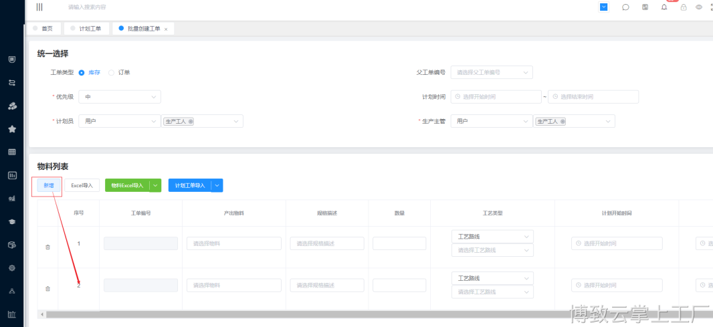
Task: Open the shield icon in left sidebar
Action: 12,59
